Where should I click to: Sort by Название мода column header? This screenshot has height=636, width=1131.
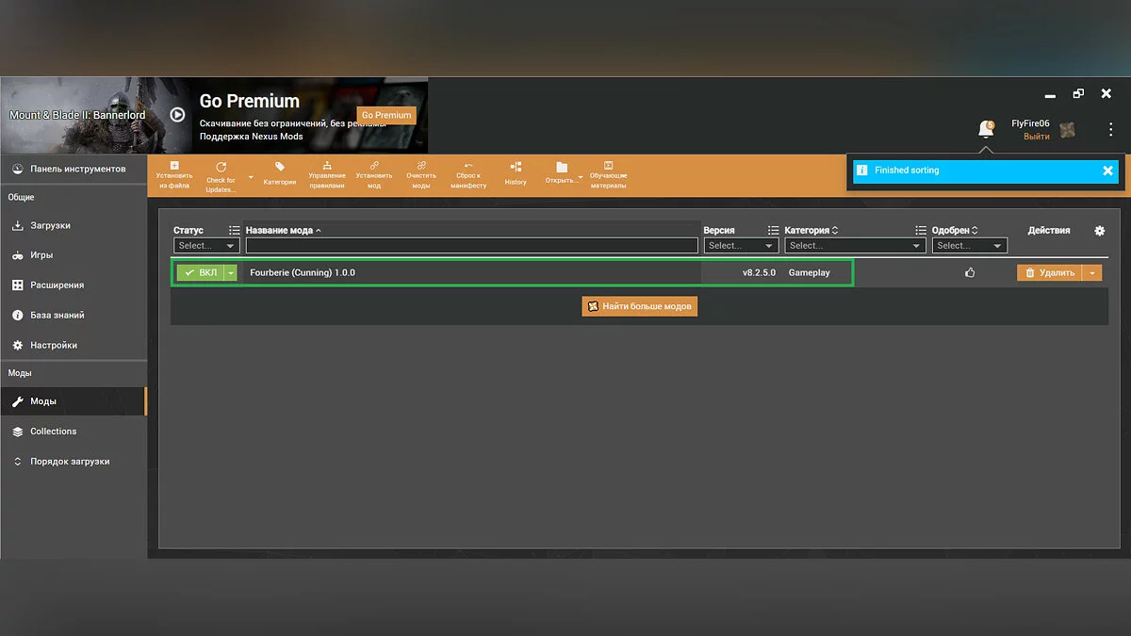284,230
